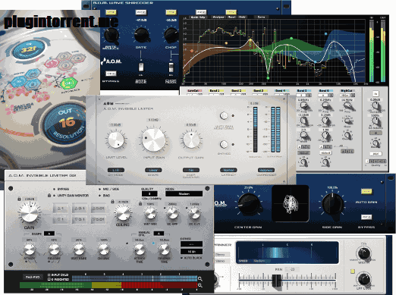Image resolution: width=396 pixels, height=295 pixels.
Task: Click the increase gain by 0.01 button in G2
Action: (x=98, y=209)
